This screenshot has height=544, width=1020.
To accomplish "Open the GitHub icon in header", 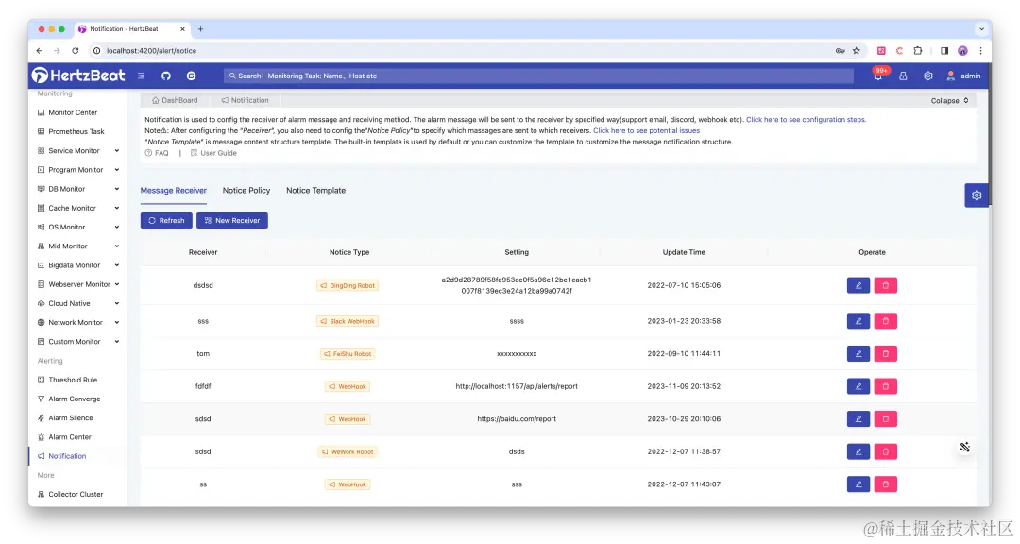I will click(166, 76).
